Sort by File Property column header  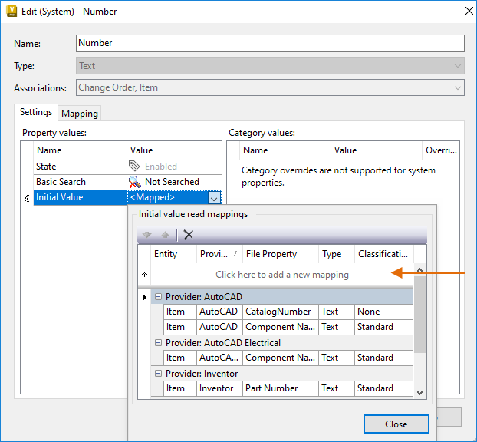(x=280, y=254)
